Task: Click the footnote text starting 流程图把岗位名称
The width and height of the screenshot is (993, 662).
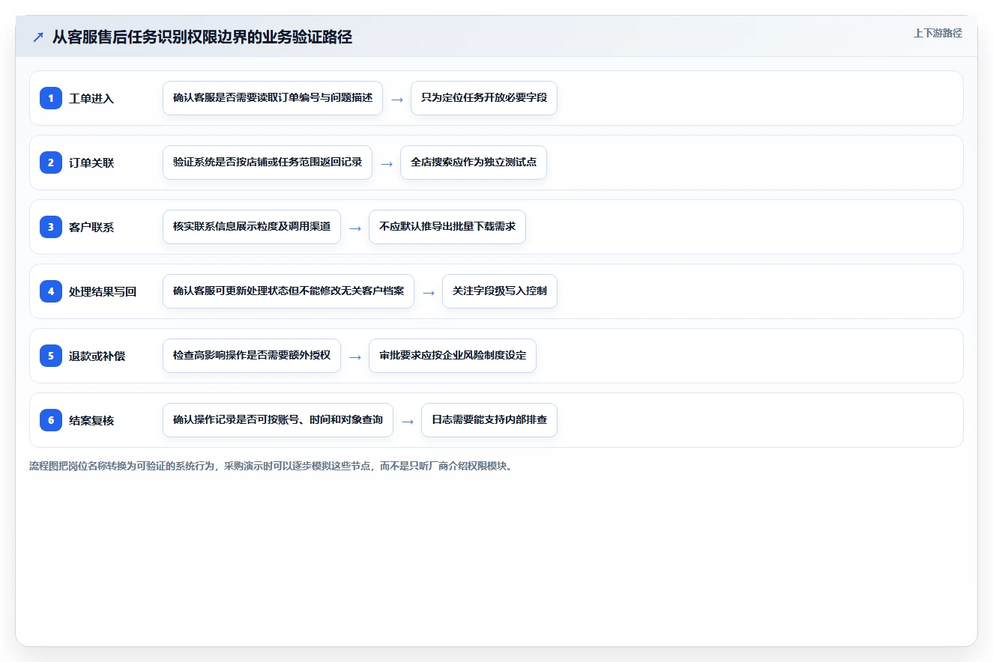Action: pyautogui.click(x=271, y=466)
